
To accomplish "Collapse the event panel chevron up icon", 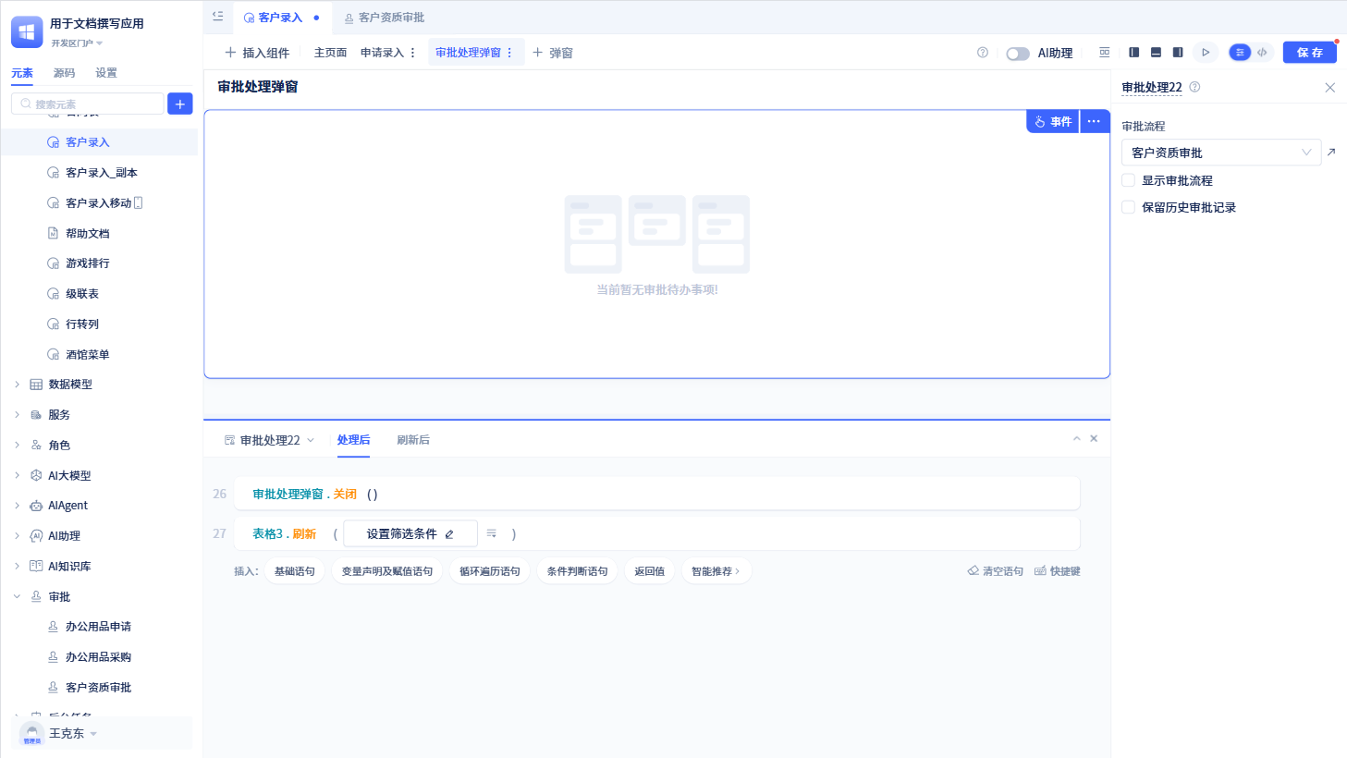I will click(x=1076, y=439).
